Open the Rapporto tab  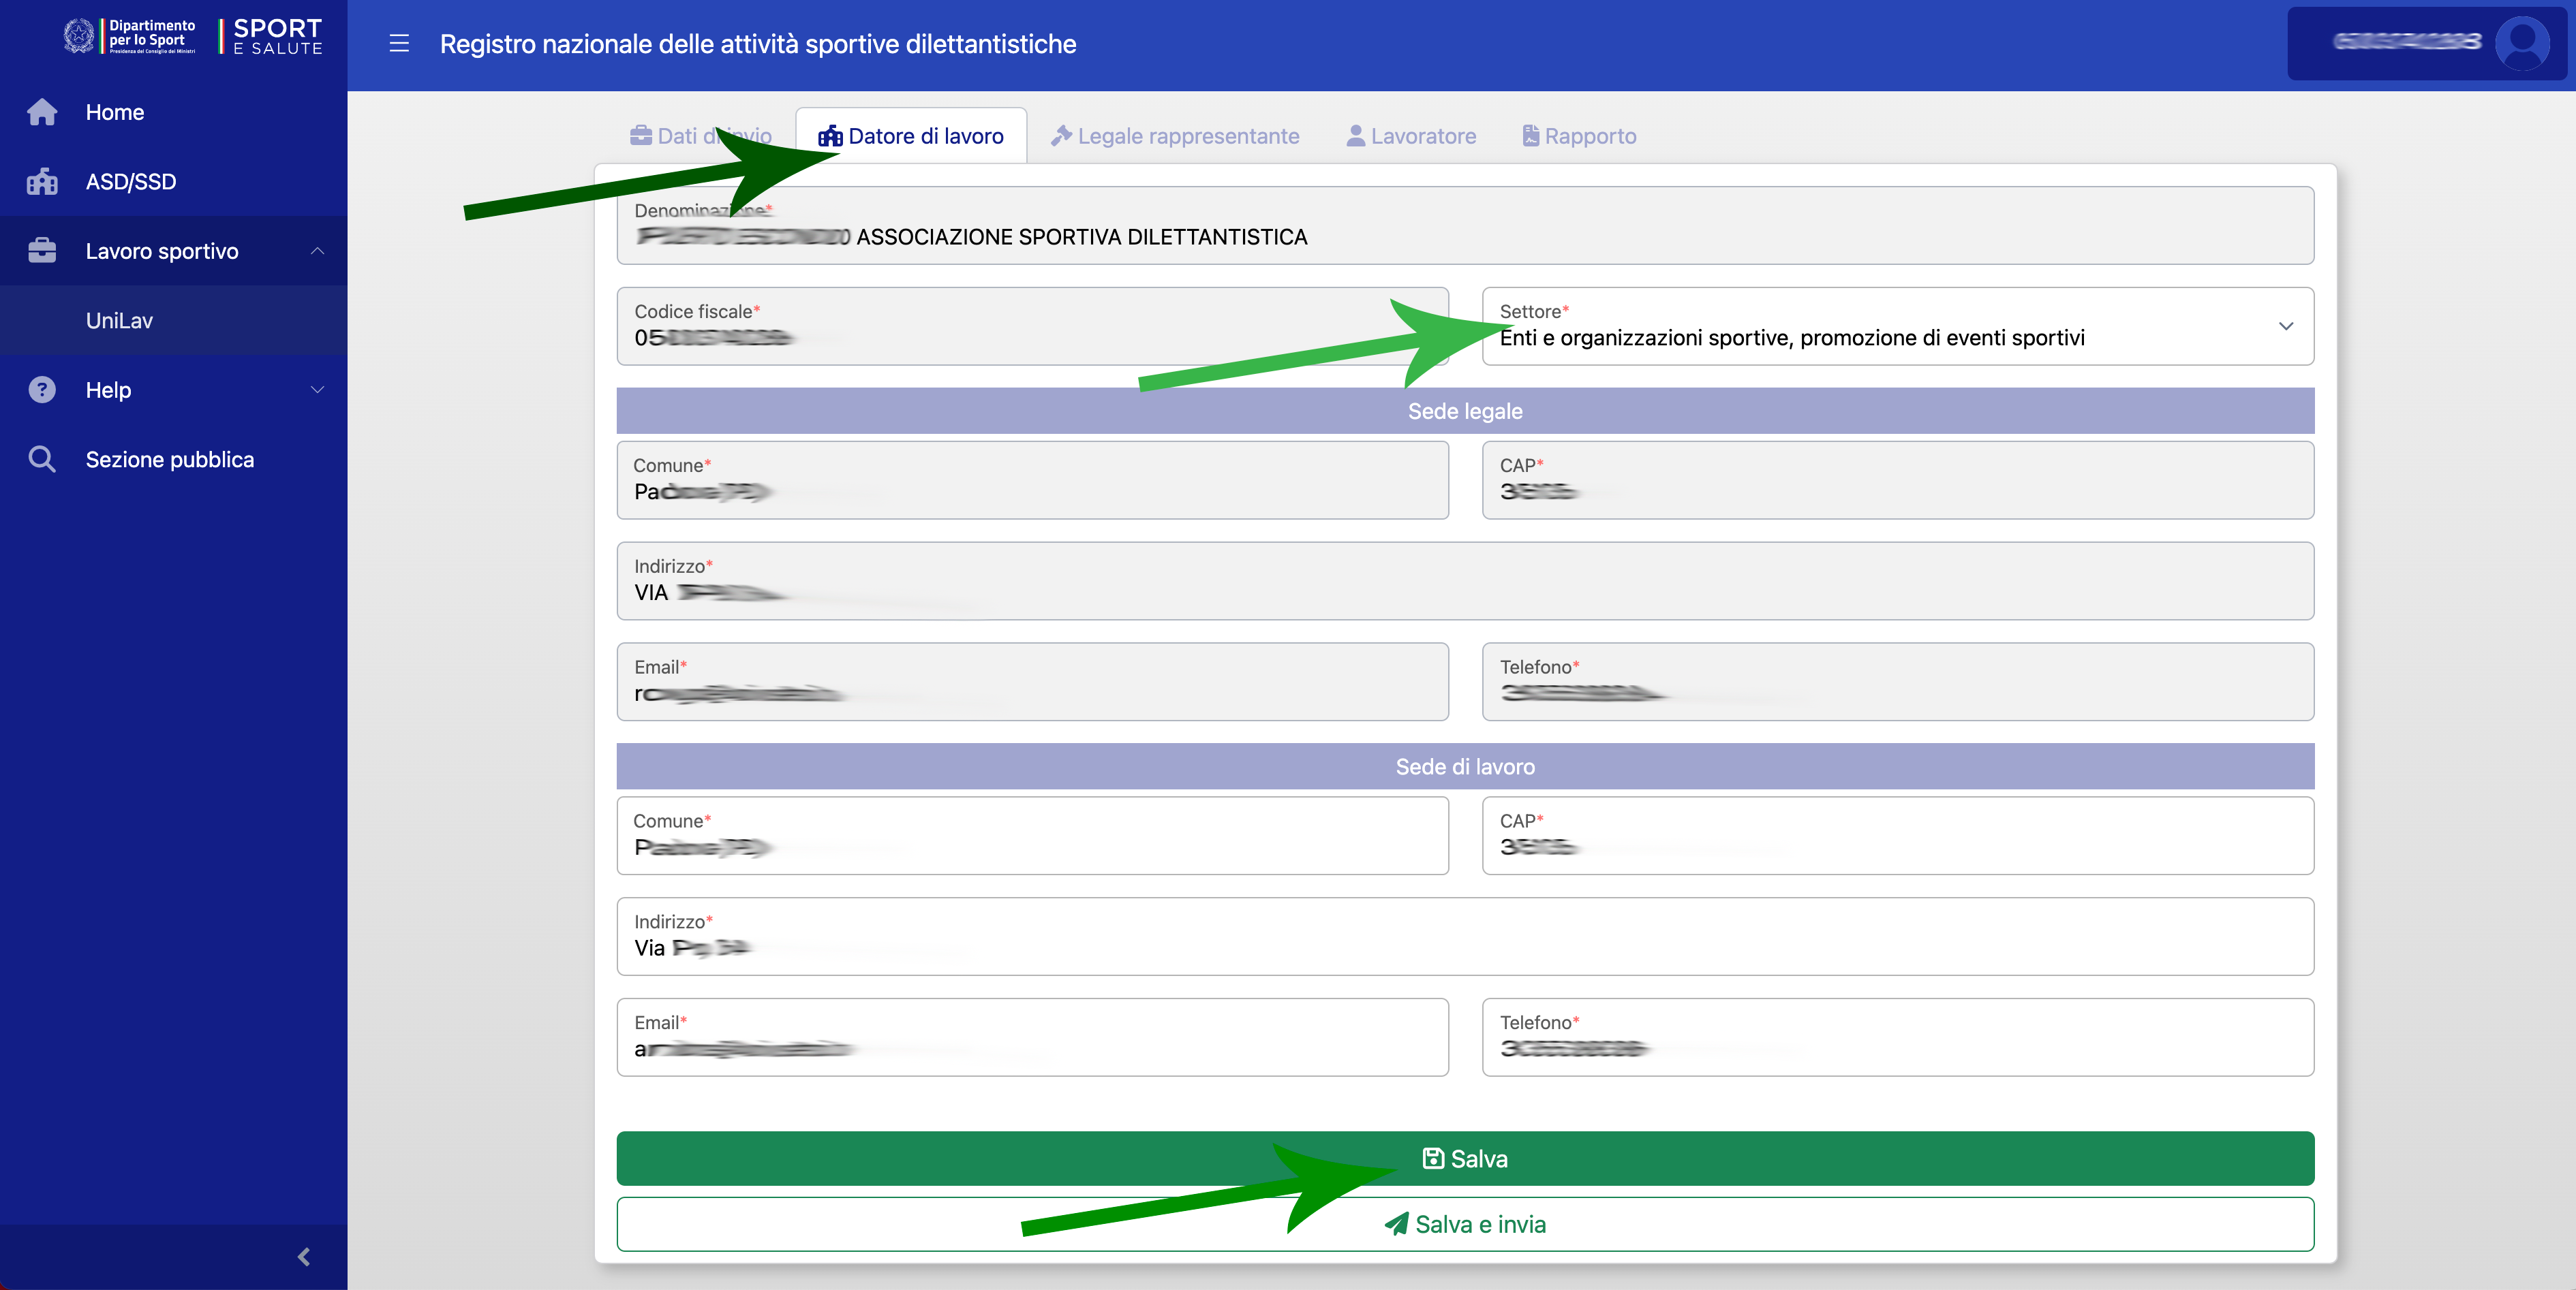pos(1579,136)
